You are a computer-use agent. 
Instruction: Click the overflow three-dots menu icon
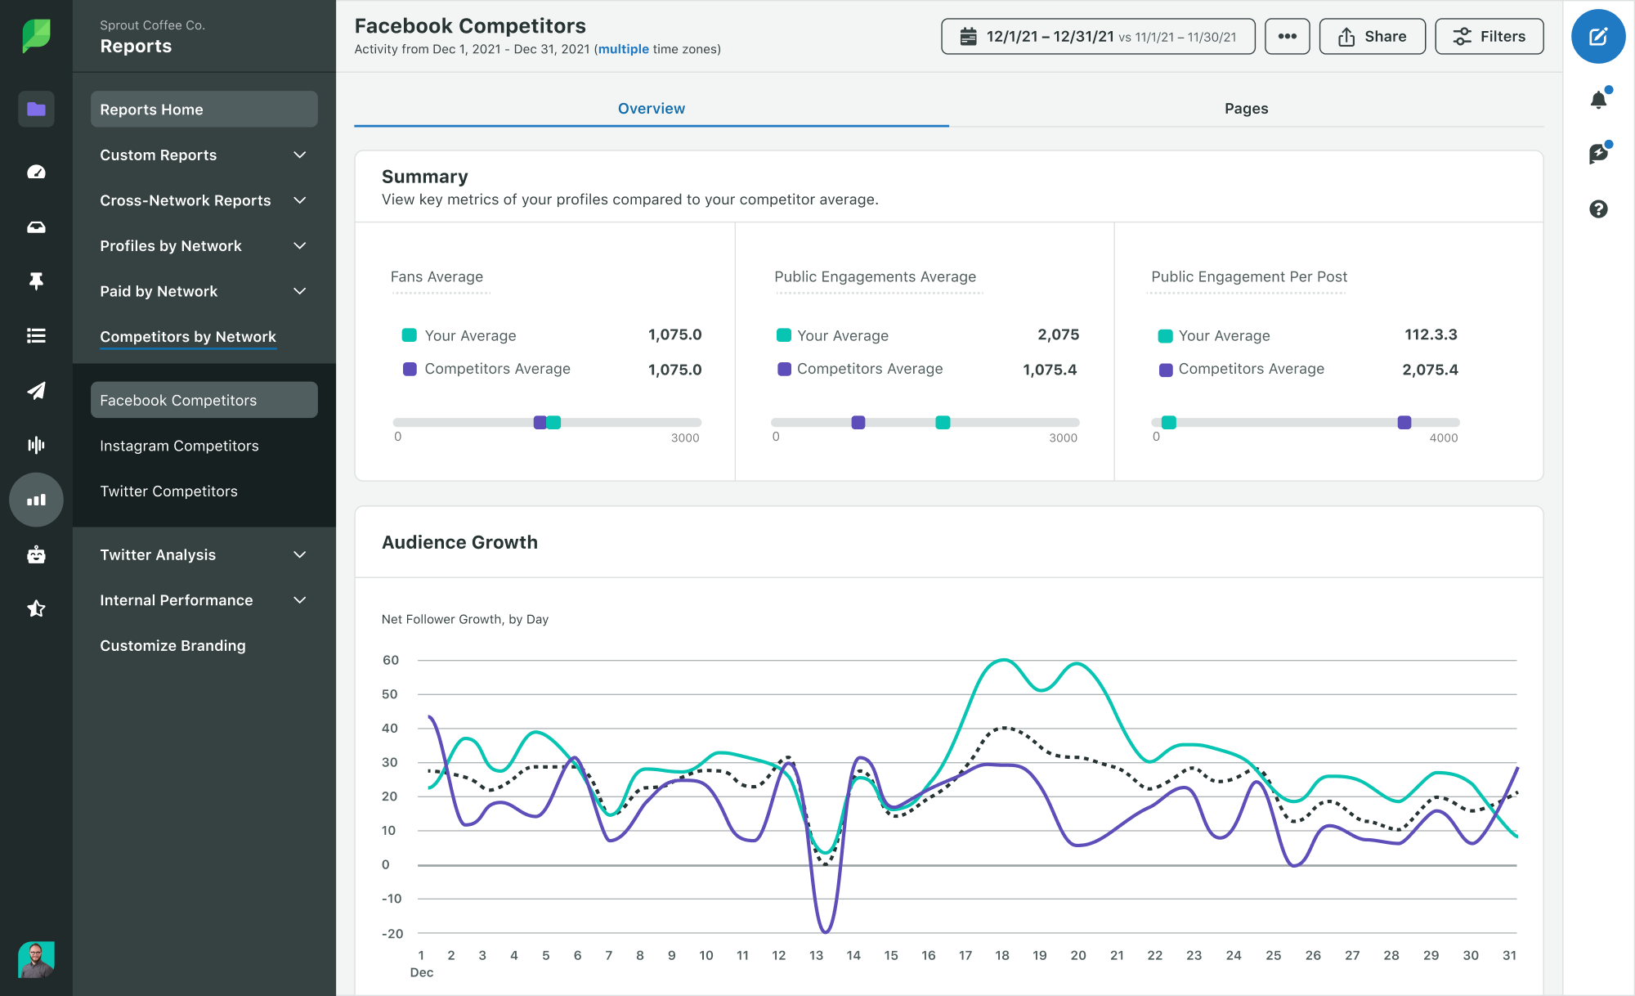(x=1286, y=38)
